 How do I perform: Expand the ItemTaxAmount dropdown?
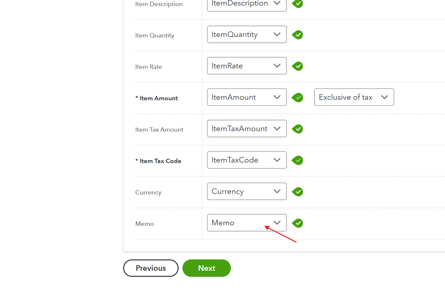tap(246, 129)
